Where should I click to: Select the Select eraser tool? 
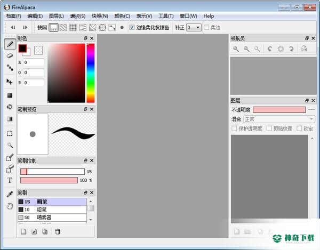click(x=10, y=169)
